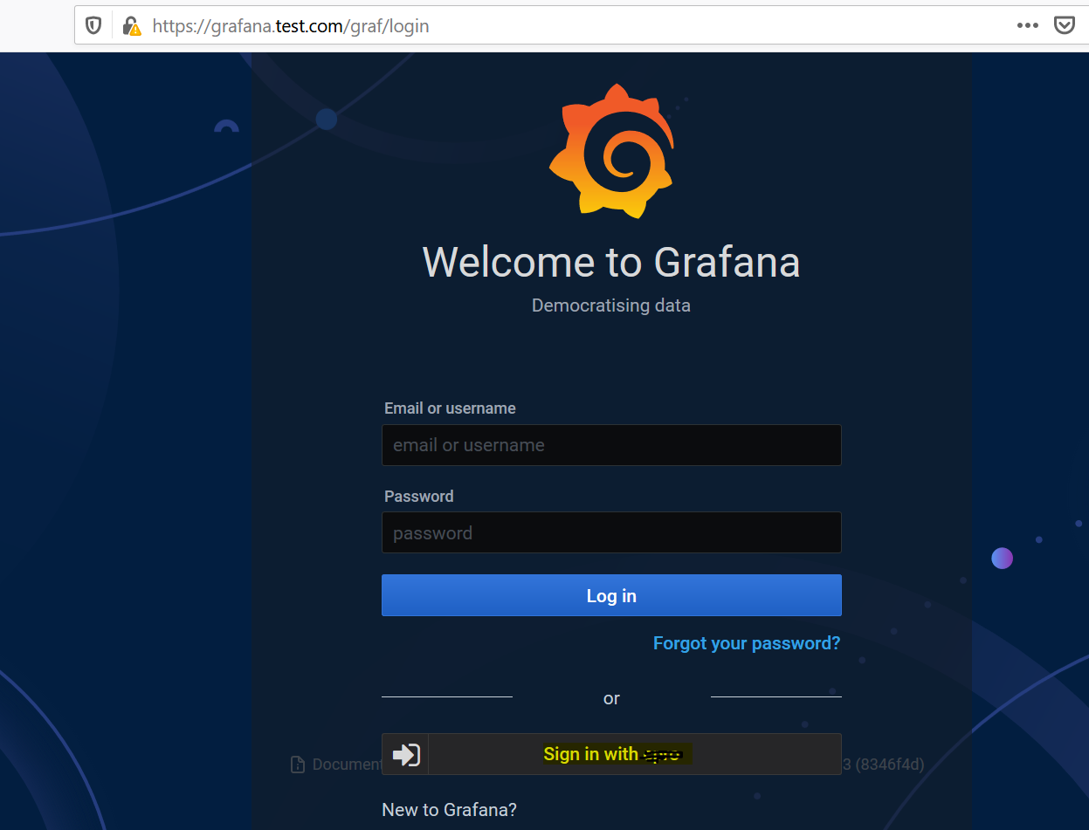Click the Welcome to Grafana heading

pyautogui.click(x=611, y=262)
